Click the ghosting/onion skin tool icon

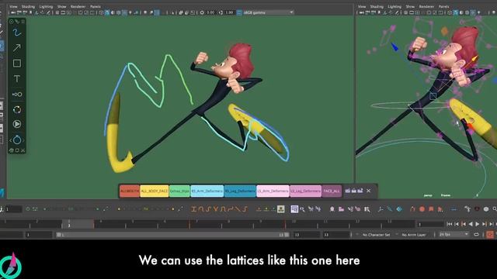click(x=17, y=95)
